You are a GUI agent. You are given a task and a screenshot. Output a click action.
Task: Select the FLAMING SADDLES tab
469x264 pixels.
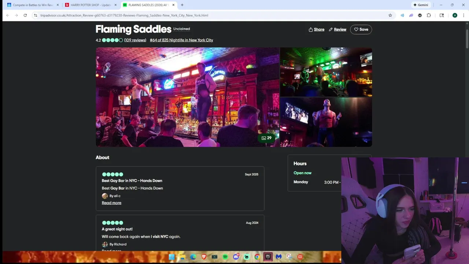click(x=148, y=5)
